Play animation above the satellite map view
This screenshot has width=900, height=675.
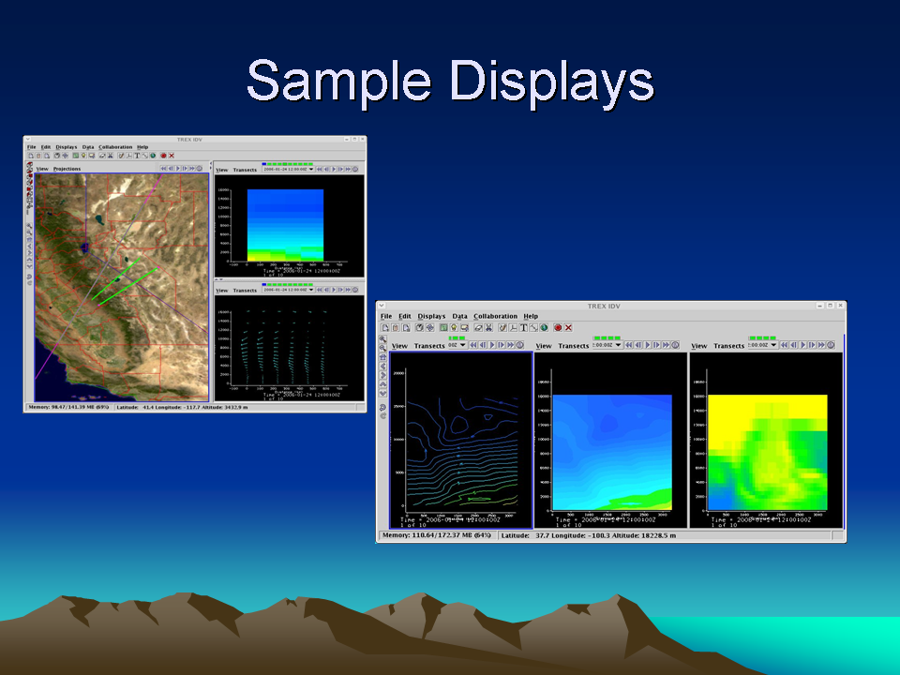coord(178,168)
